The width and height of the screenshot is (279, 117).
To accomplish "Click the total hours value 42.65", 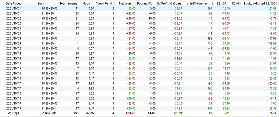I will tap(90, 113).
